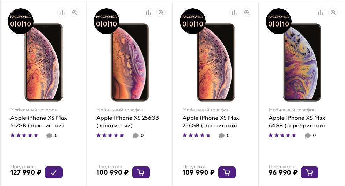Open zoom preview for iPhone XS 256GB

(161, 13)
